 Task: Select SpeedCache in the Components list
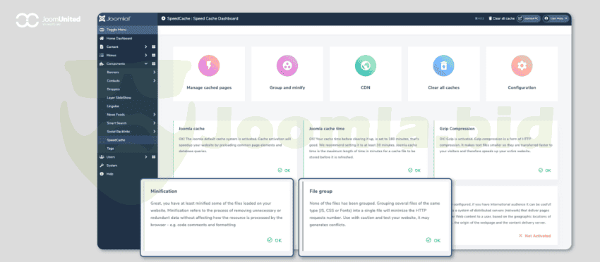pos(128,139)
